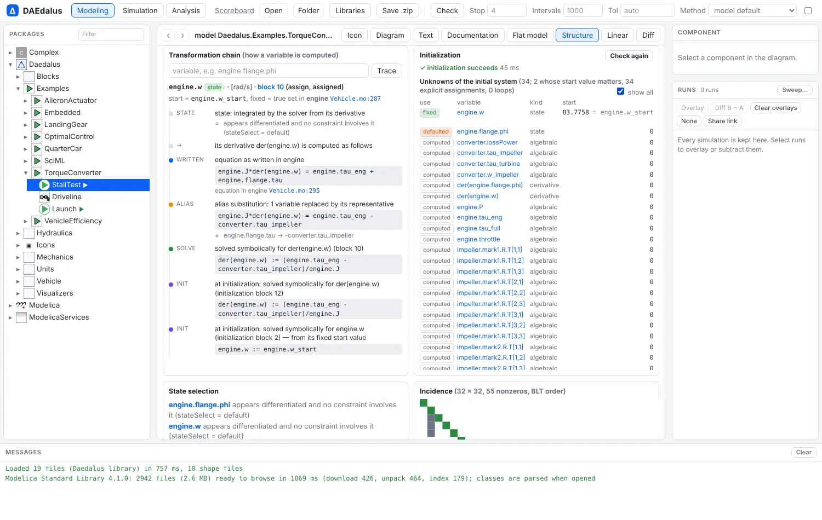Image resolution: width=822 pixels, height=520 pixels.
Task: Expand the QuarterCar example
Action: pos(26,149)
